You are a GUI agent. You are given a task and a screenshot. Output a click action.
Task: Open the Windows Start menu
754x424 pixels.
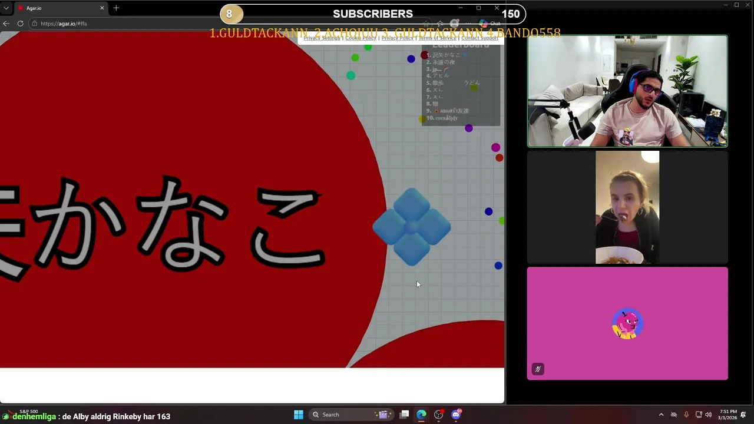299,415
